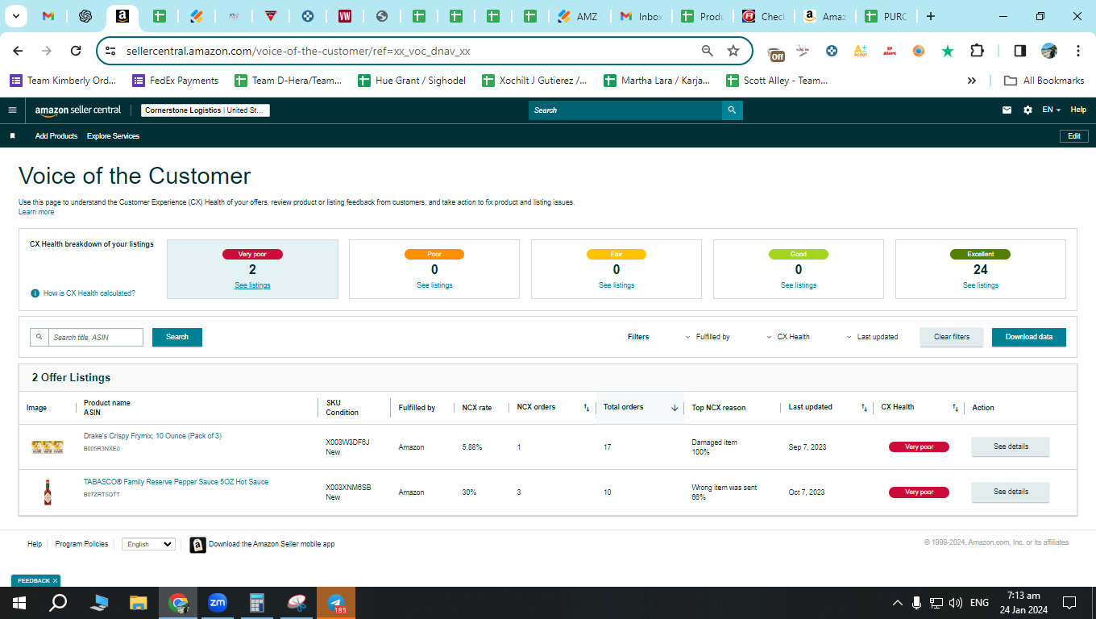Open the EN language dropdown in the header

[1051, 110]
